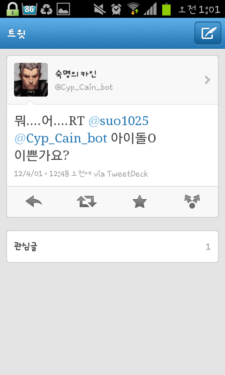Reply to the tweet with arrow icon
Viewport: 225px width, 375px height.
pyautogui.click(x=34, y=202)
